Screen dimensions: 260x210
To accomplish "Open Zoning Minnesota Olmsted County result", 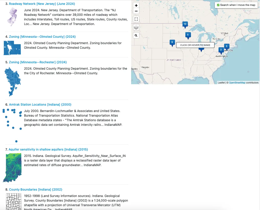I will (x=42, y=37).
